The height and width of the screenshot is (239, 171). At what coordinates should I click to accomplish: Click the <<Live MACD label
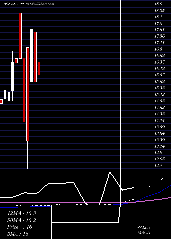click(144, 230)
